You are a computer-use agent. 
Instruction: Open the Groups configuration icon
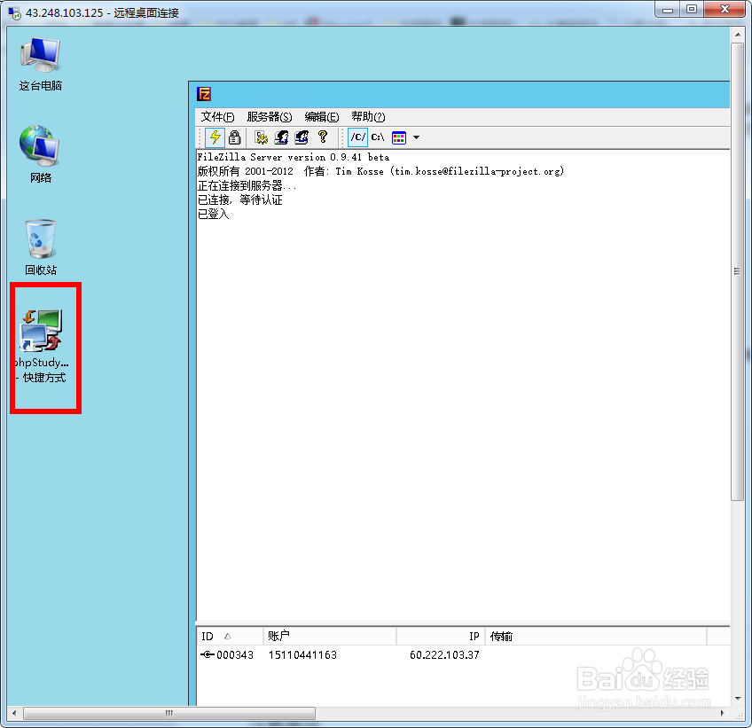coord(302,137)
